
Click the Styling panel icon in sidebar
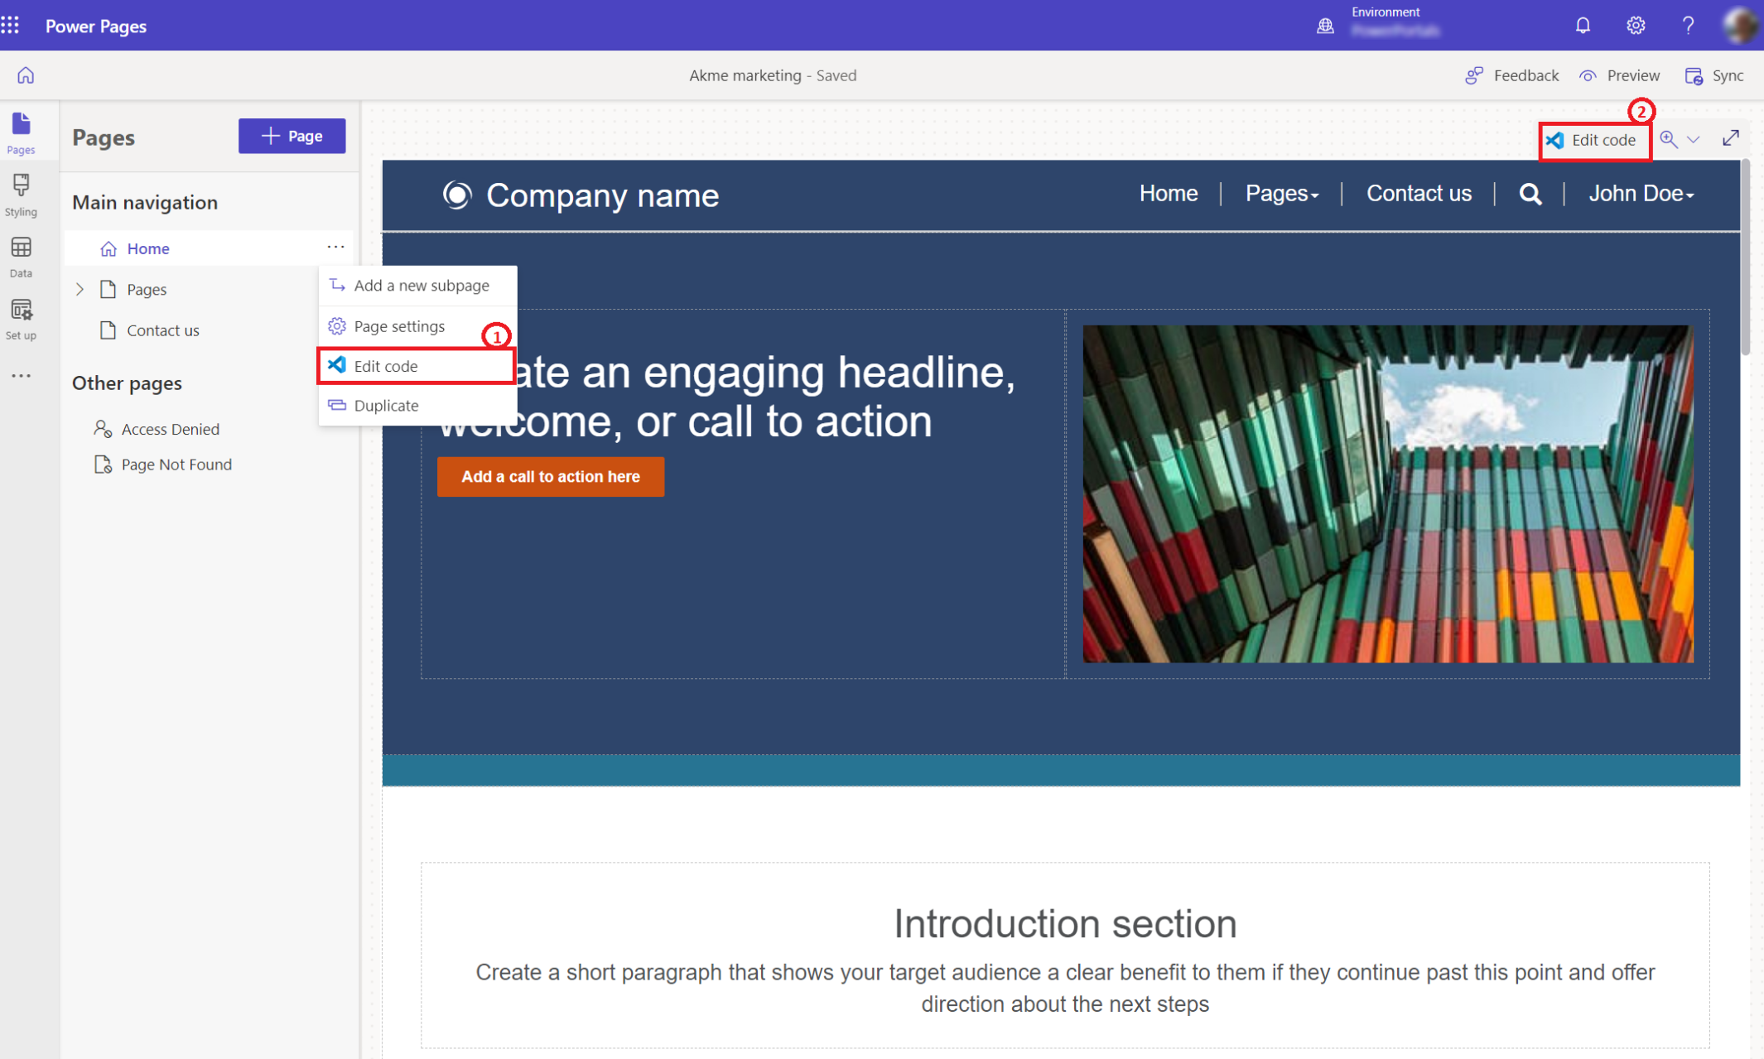pos(22,195)
